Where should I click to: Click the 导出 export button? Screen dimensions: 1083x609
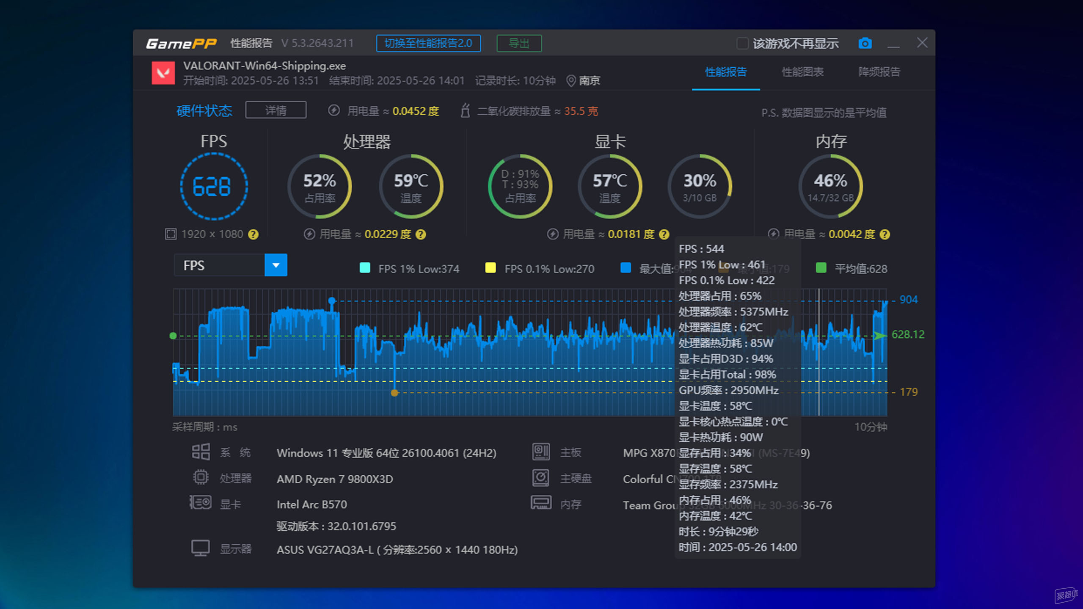pyautogui.click(x=519, y=43)
